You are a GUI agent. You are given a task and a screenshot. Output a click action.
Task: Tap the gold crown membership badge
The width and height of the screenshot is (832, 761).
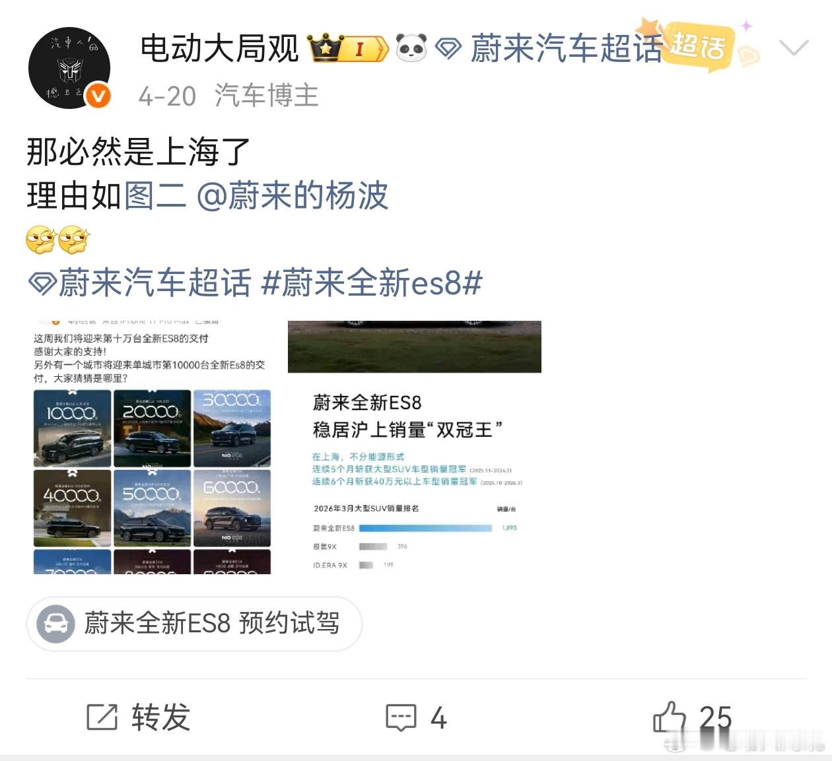(x=348, y=49)
